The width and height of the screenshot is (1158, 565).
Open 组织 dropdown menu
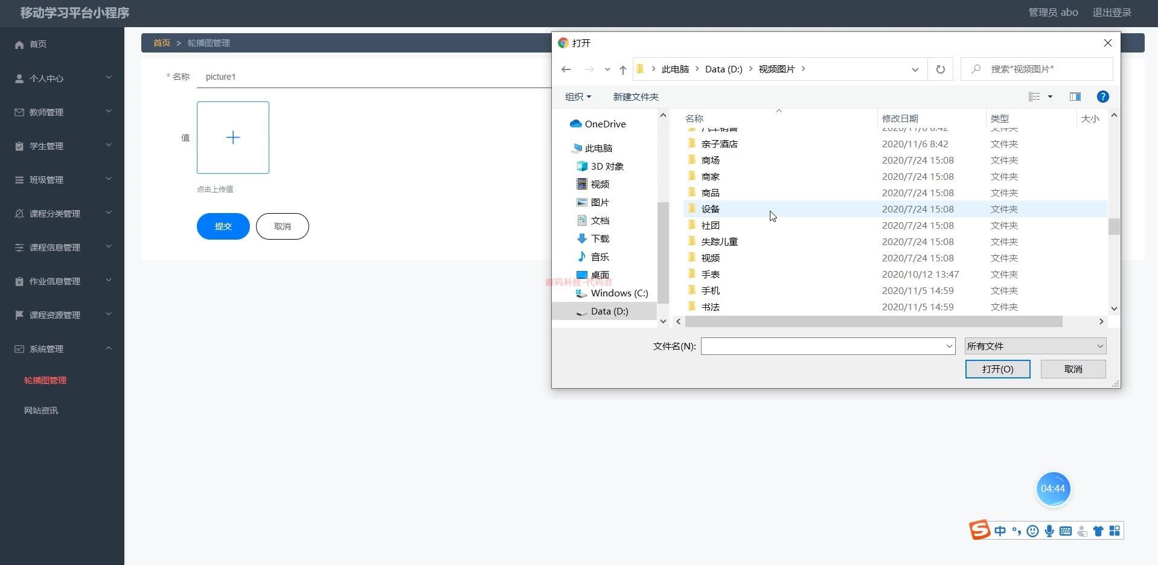tap(578, 97)
